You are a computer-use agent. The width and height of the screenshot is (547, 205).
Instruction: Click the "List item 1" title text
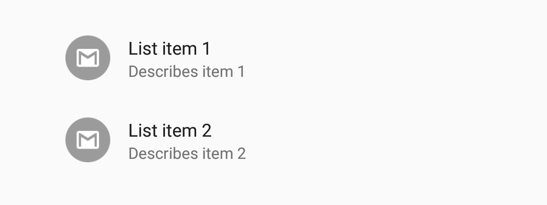pos(170,48)
